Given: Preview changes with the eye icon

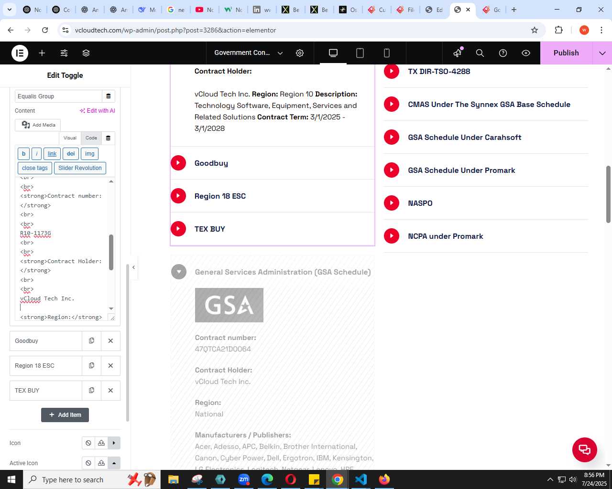Looking at the screenshot, I should [526, 53].
